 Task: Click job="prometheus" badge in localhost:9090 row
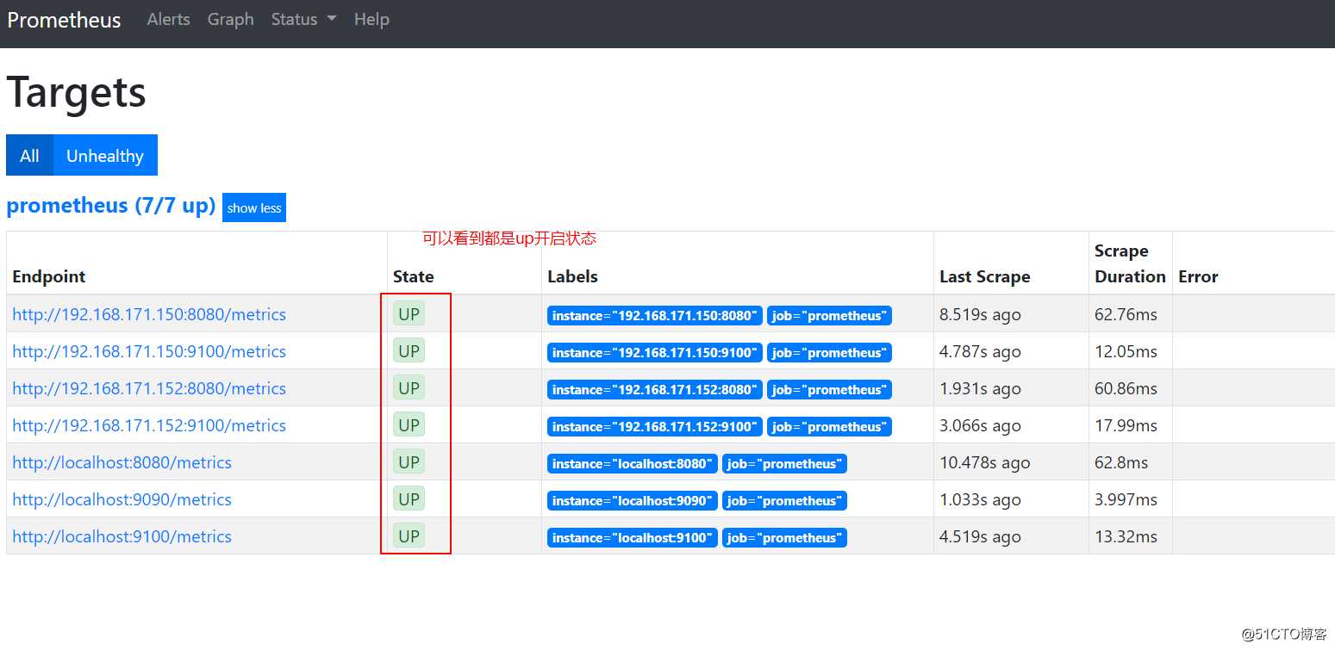(784, 501)
